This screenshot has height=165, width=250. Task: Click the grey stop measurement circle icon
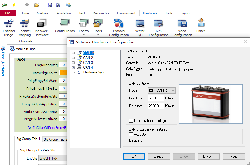point(27,5)
